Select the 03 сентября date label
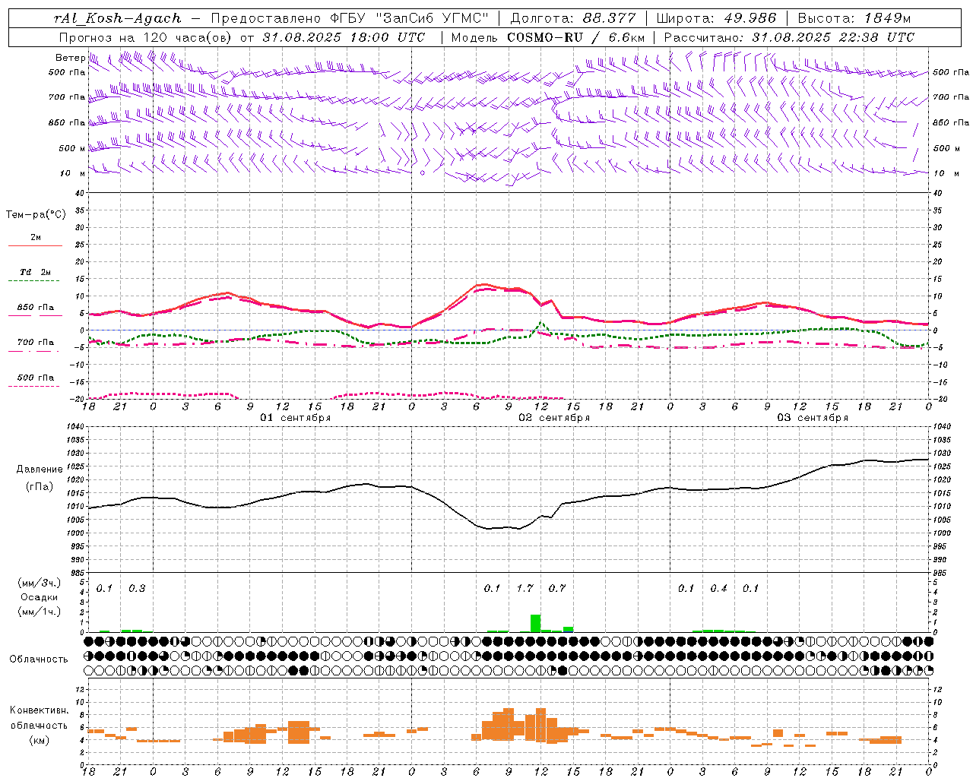The height and width of the screenshot is (778, 973). point(813,418)
